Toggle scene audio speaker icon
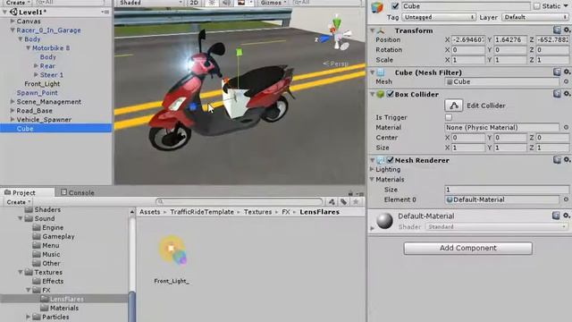572x322 pixels. pyautogui.click(x=226, y=3)
